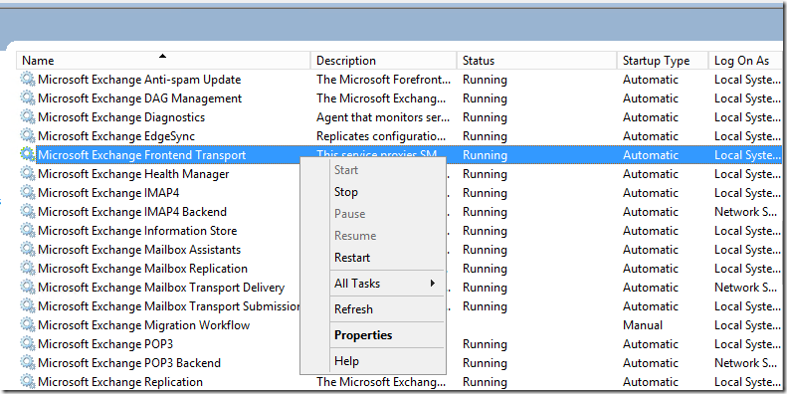Click gear icon beside Microsoft Exchange Health Manager
This screenshot has height=394, width=787.
pyautogui.click(x=28, y=174)
